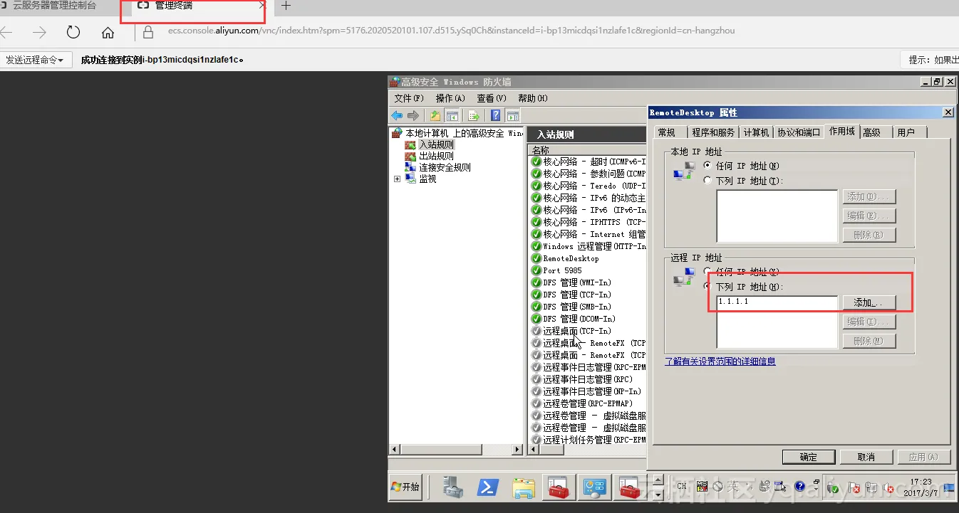This screenshot has width=959, height=513.
Task: Open PowerShell from the taskbar
Action: tap(487, 487)
